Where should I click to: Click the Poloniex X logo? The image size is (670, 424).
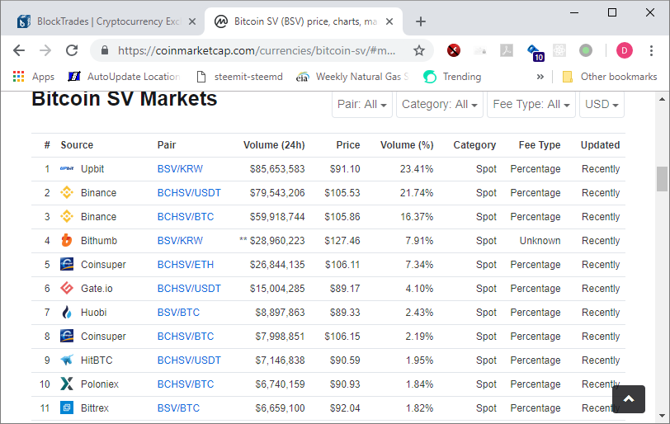tap(67, 384)
